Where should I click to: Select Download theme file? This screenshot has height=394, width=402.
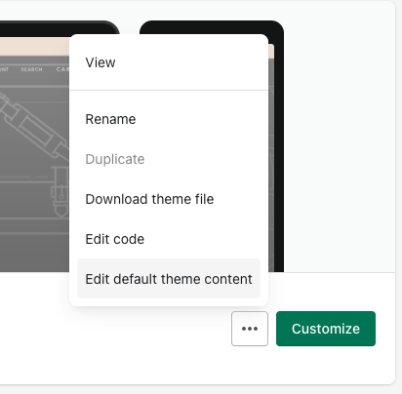(169, 199)
